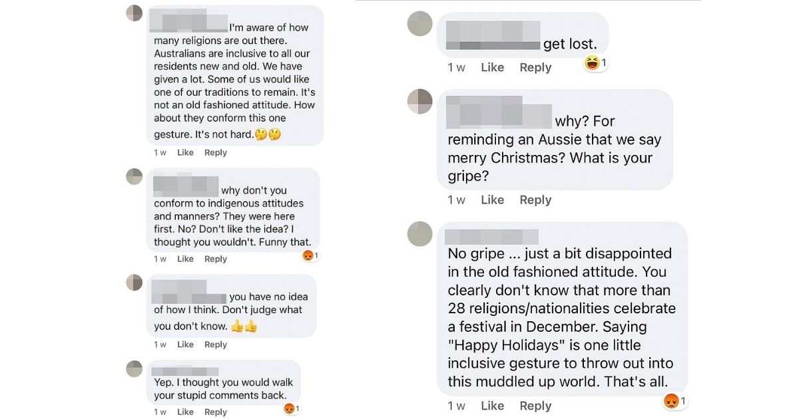Open avatar beside "I'm aware of how" comment

(x=134, y=13)
